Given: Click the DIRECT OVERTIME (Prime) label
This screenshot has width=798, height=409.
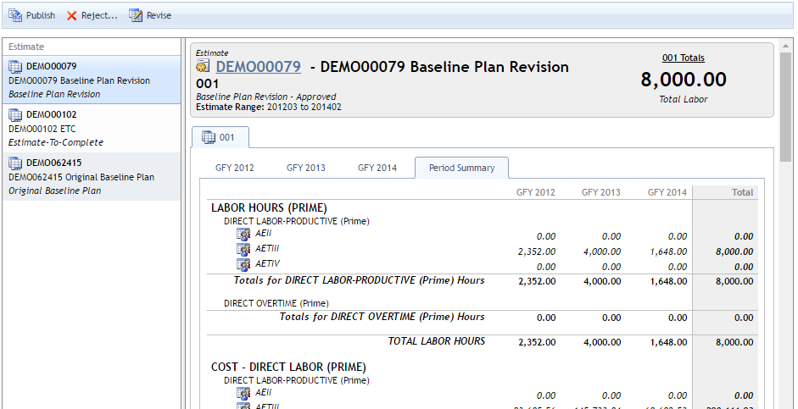Looking at the screenshot, I should [276, 303].
